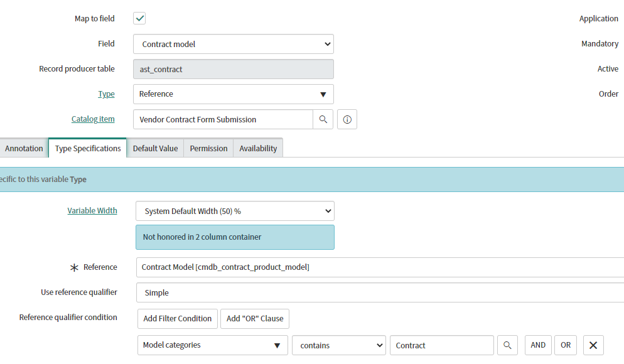Change the contains operator dropdown
The image size is (624, 364).
click(338, 345)
